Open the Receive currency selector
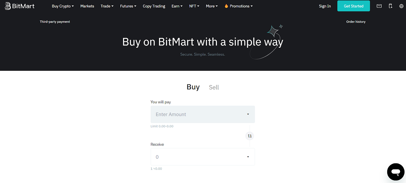 click(248, 157)
